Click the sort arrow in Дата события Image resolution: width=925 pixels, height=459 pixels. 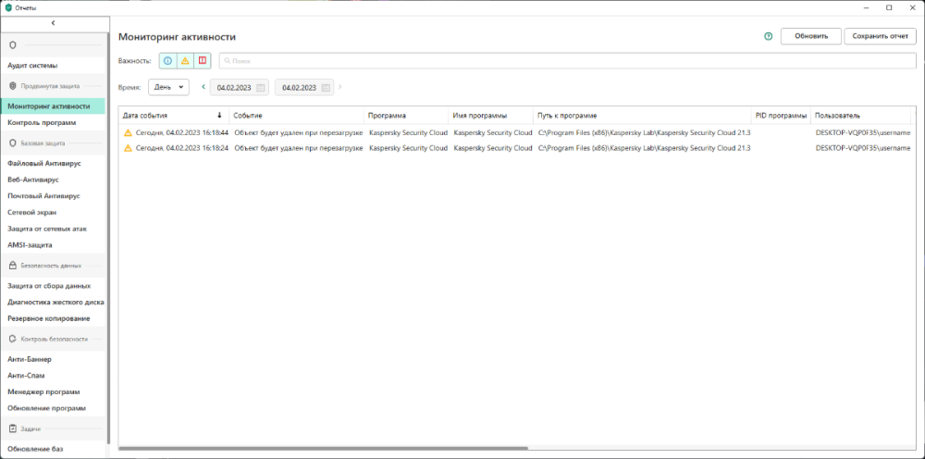click(220, 116)
